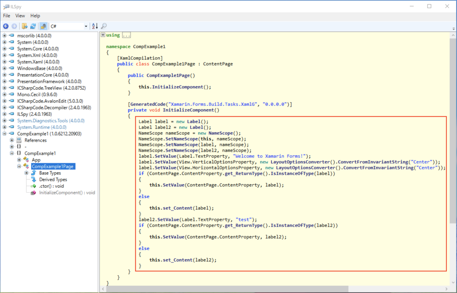Click the "test" string literal in code
457x293 pixels.
[244, 219]
